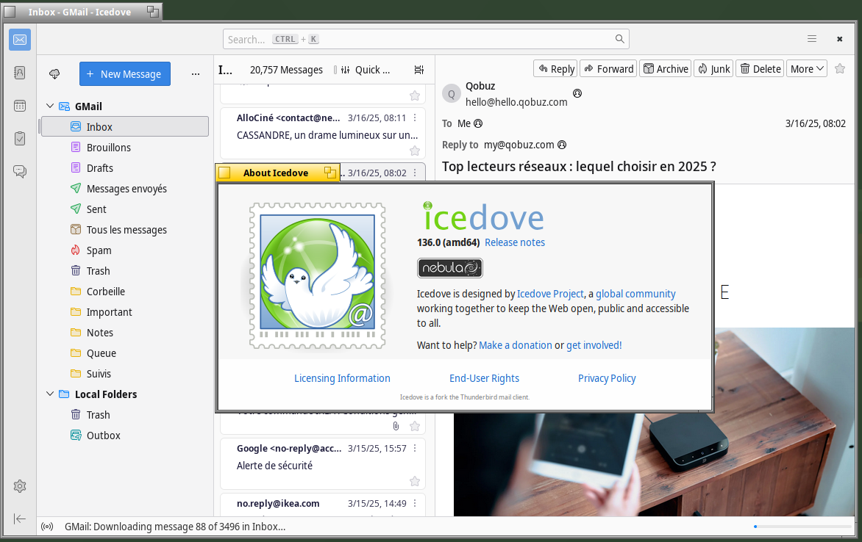The width and height of the screenshot is (862, 542).
Task: Collapse the GMail account tree
Action: (50, 106)
